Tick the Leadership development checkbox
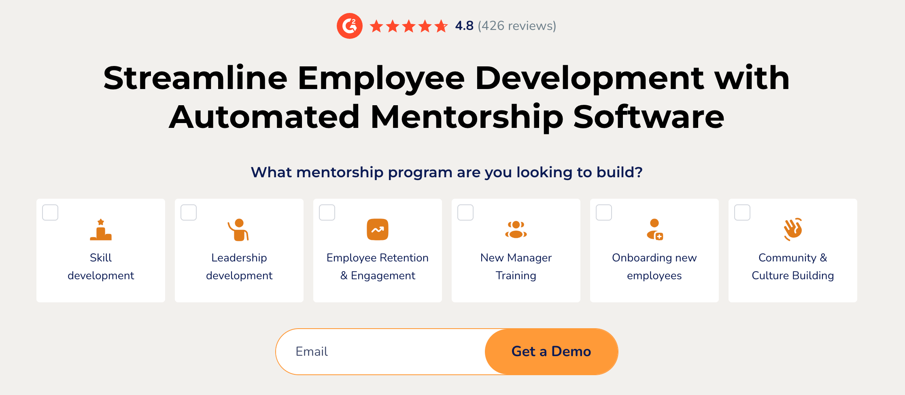 tap(189, 212)
